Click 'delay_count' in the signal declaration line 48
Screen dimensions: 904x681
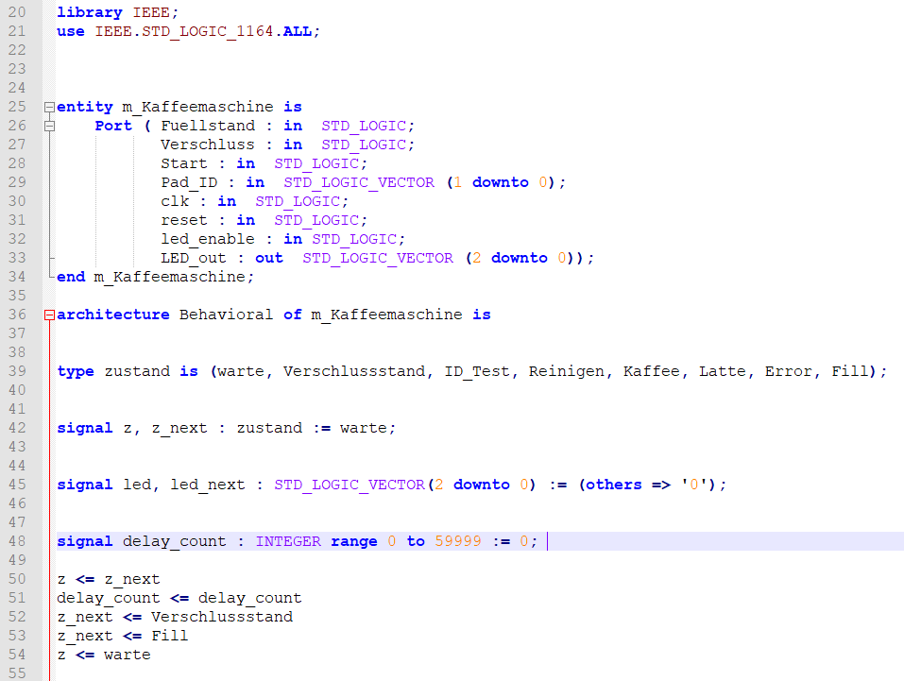pos(175,542)
